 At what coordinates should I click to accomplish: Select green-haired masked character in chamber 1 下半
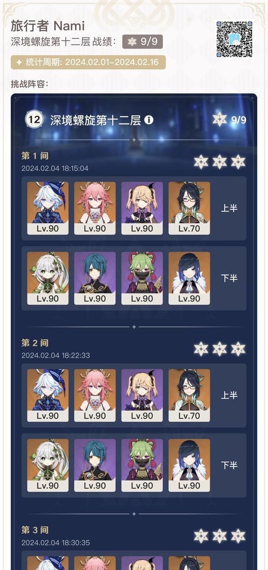point(142,278)
